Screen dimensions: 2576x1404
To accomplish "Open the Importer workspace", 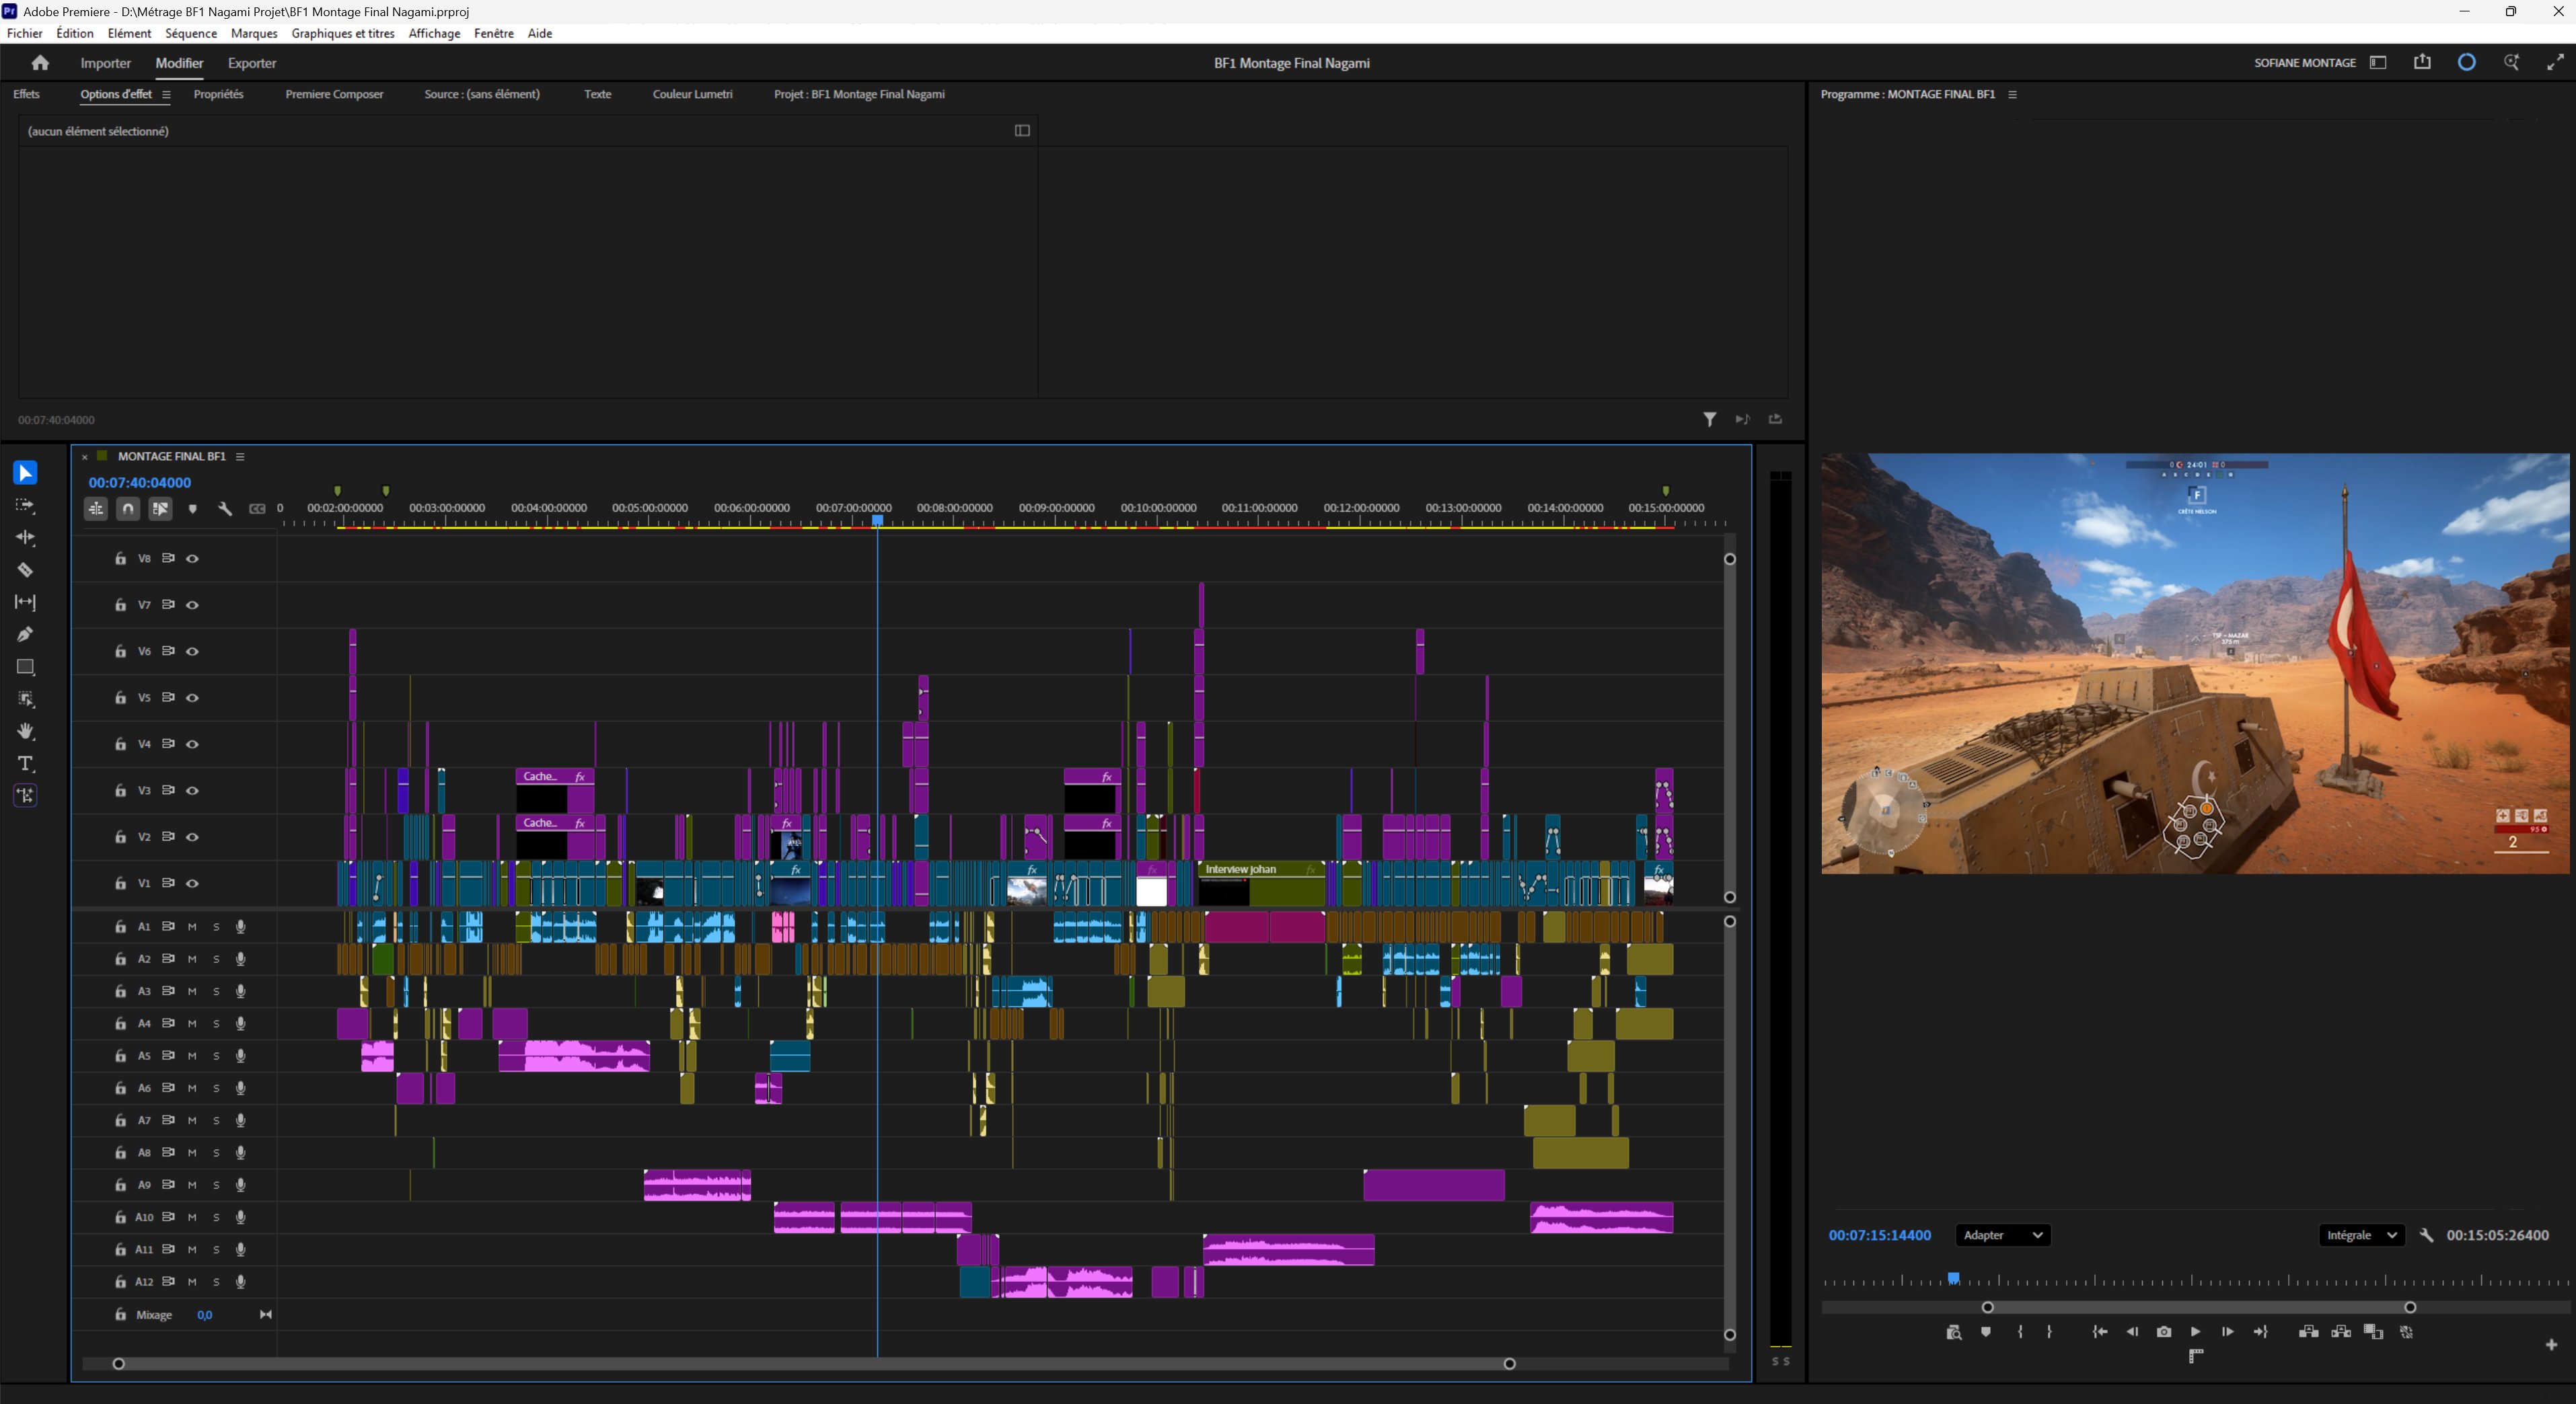I will (105, 63).
